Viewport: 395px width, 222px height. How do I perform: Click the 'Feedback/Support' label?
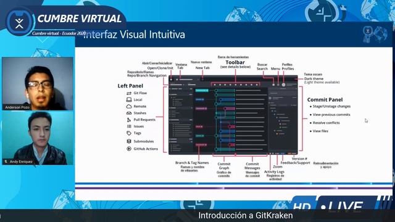coord(295,163)
